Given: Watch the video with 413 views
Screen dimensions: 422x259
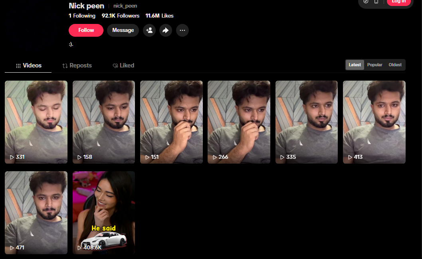Looking at the screenshot, I should tap(374, 122).
